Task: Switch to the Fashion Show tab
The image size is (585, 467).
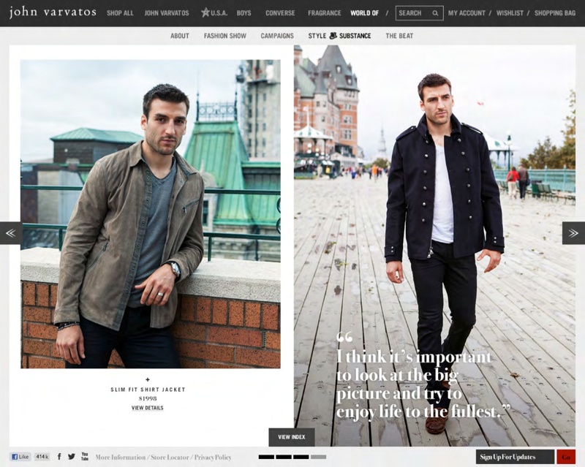Action: coord(225,36)
